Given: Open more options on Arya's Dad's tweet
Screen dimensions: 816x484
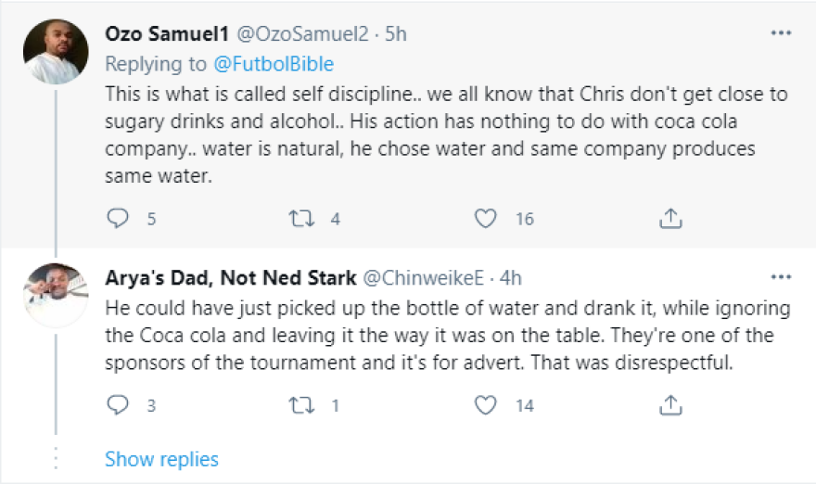Looking at the screenshot, I should click(782, 277).
